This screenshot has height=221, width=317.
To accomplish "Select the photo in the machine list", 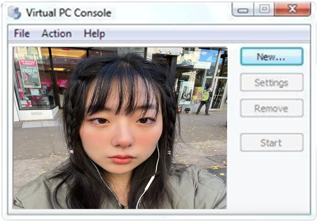I will 120,128.
